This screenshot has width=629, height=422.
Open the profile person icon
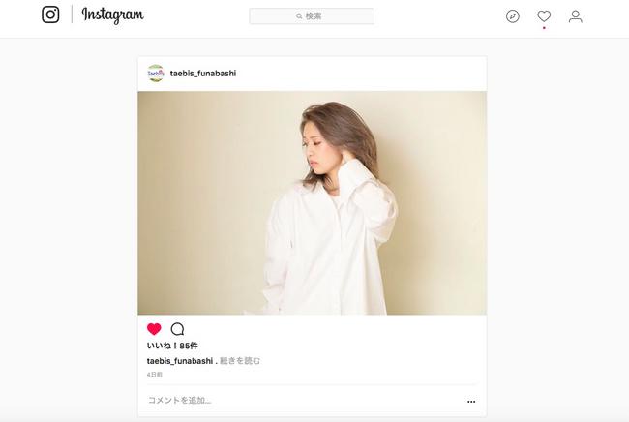(575, 16)
